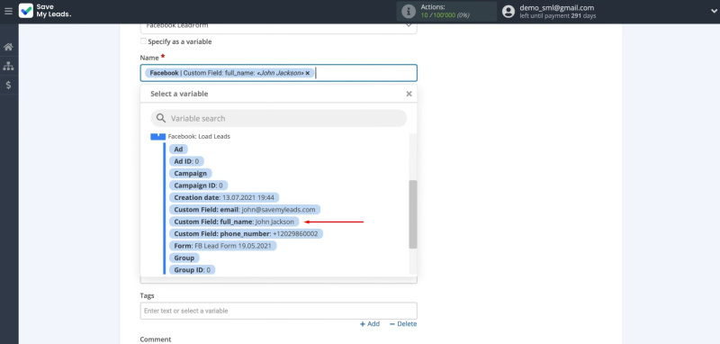Viewport: 720px width, 344px height.
Task: Click the variable list scrollbar
Action: click(413, 214)
